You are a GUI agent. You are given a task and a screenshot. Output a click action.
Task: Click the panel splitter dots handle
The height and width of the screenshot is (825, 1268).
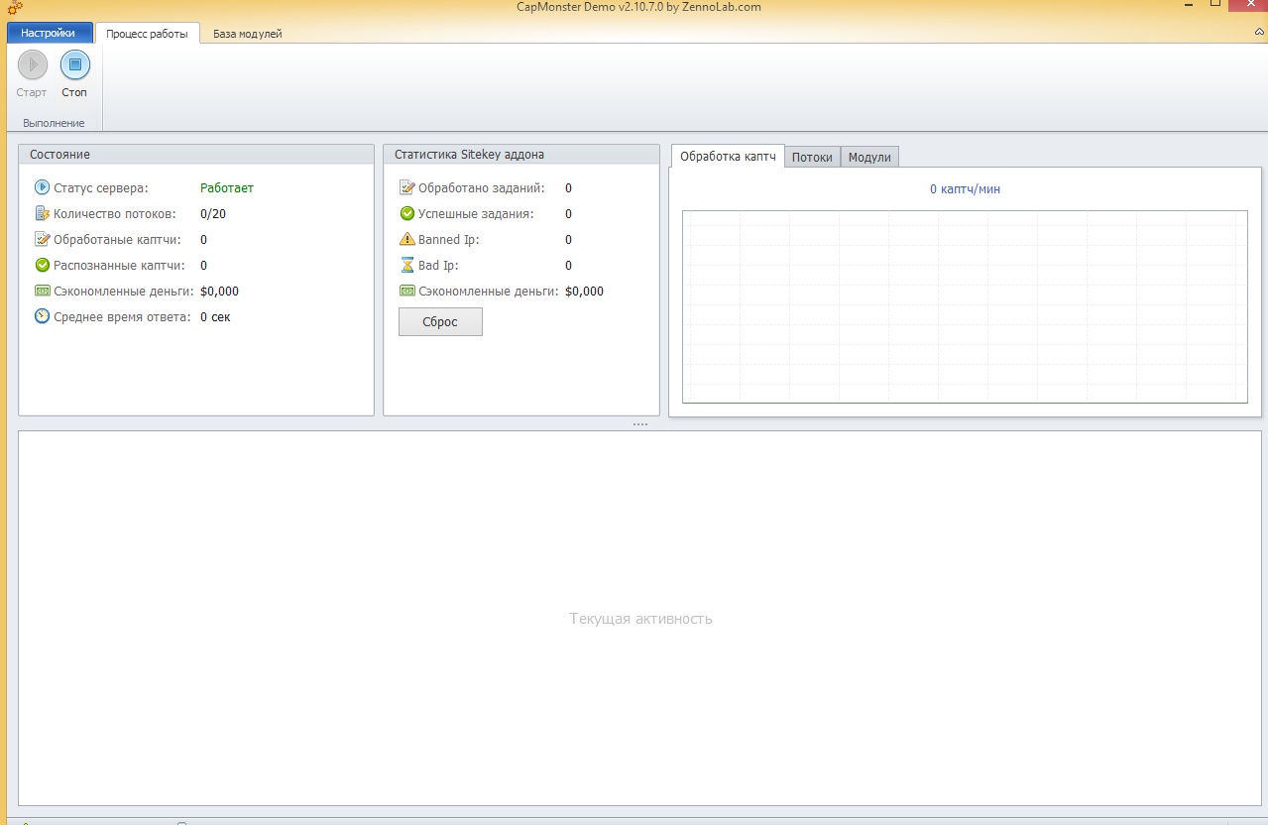point(640,423)
